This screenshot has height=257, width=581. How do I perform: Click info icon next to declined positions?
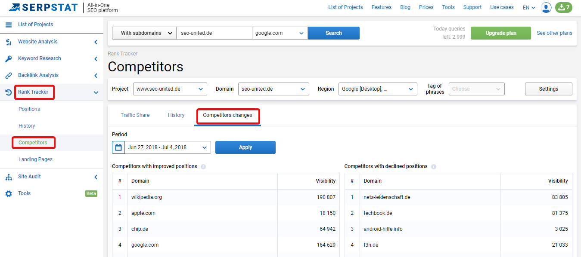tap(434, 167)
